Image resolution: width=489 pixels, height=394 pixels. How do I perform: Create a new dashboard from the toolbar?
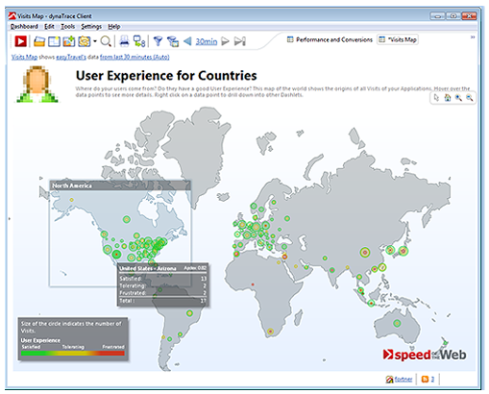[54, 41]
